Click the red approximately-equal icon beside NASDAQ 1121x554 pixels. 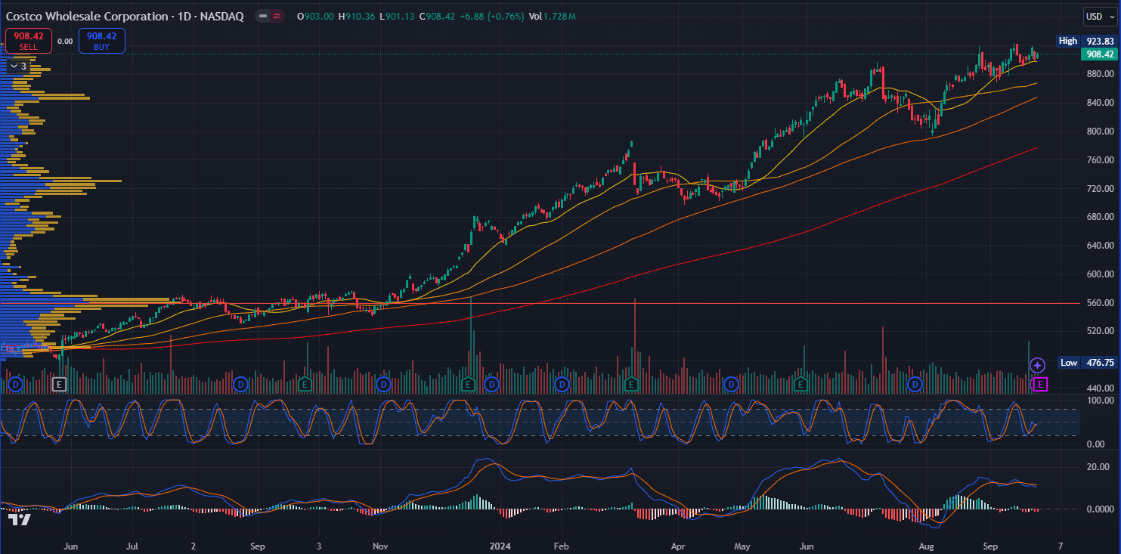277,16
